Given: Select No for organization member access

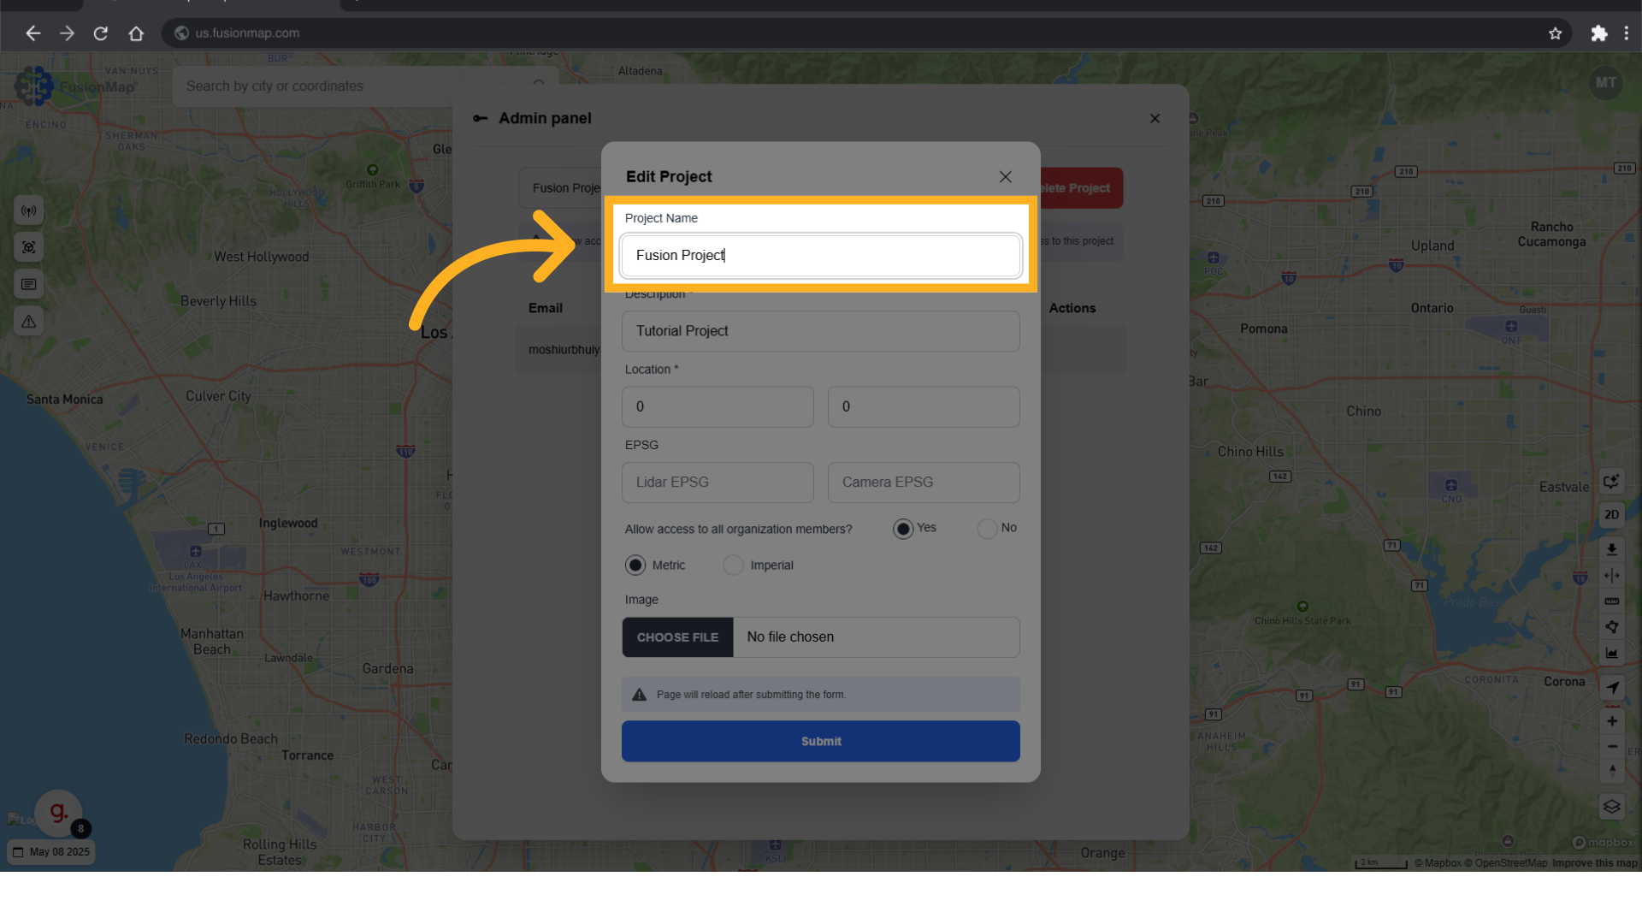Looking at the screenshot, I should (x=987, y=529).
